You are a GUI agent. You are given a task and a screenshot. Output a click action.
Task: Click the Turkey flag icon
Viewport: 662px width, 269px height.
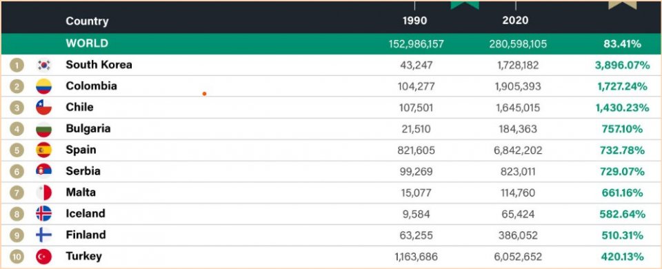43,257
